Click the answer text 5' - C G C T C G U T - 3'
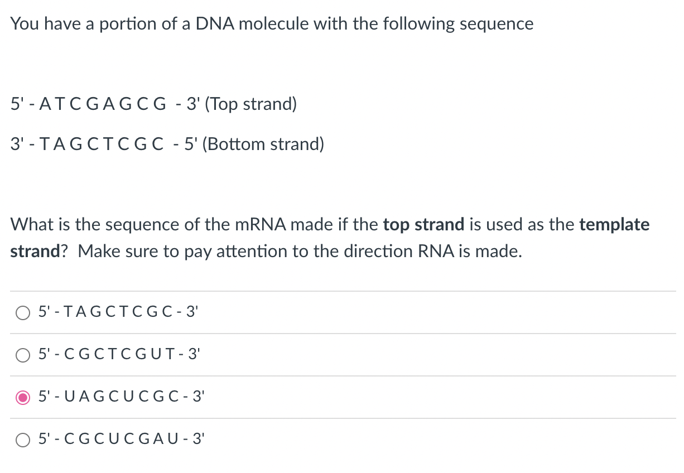This screenshot has width=684, height=473. [x=119, y=354]
